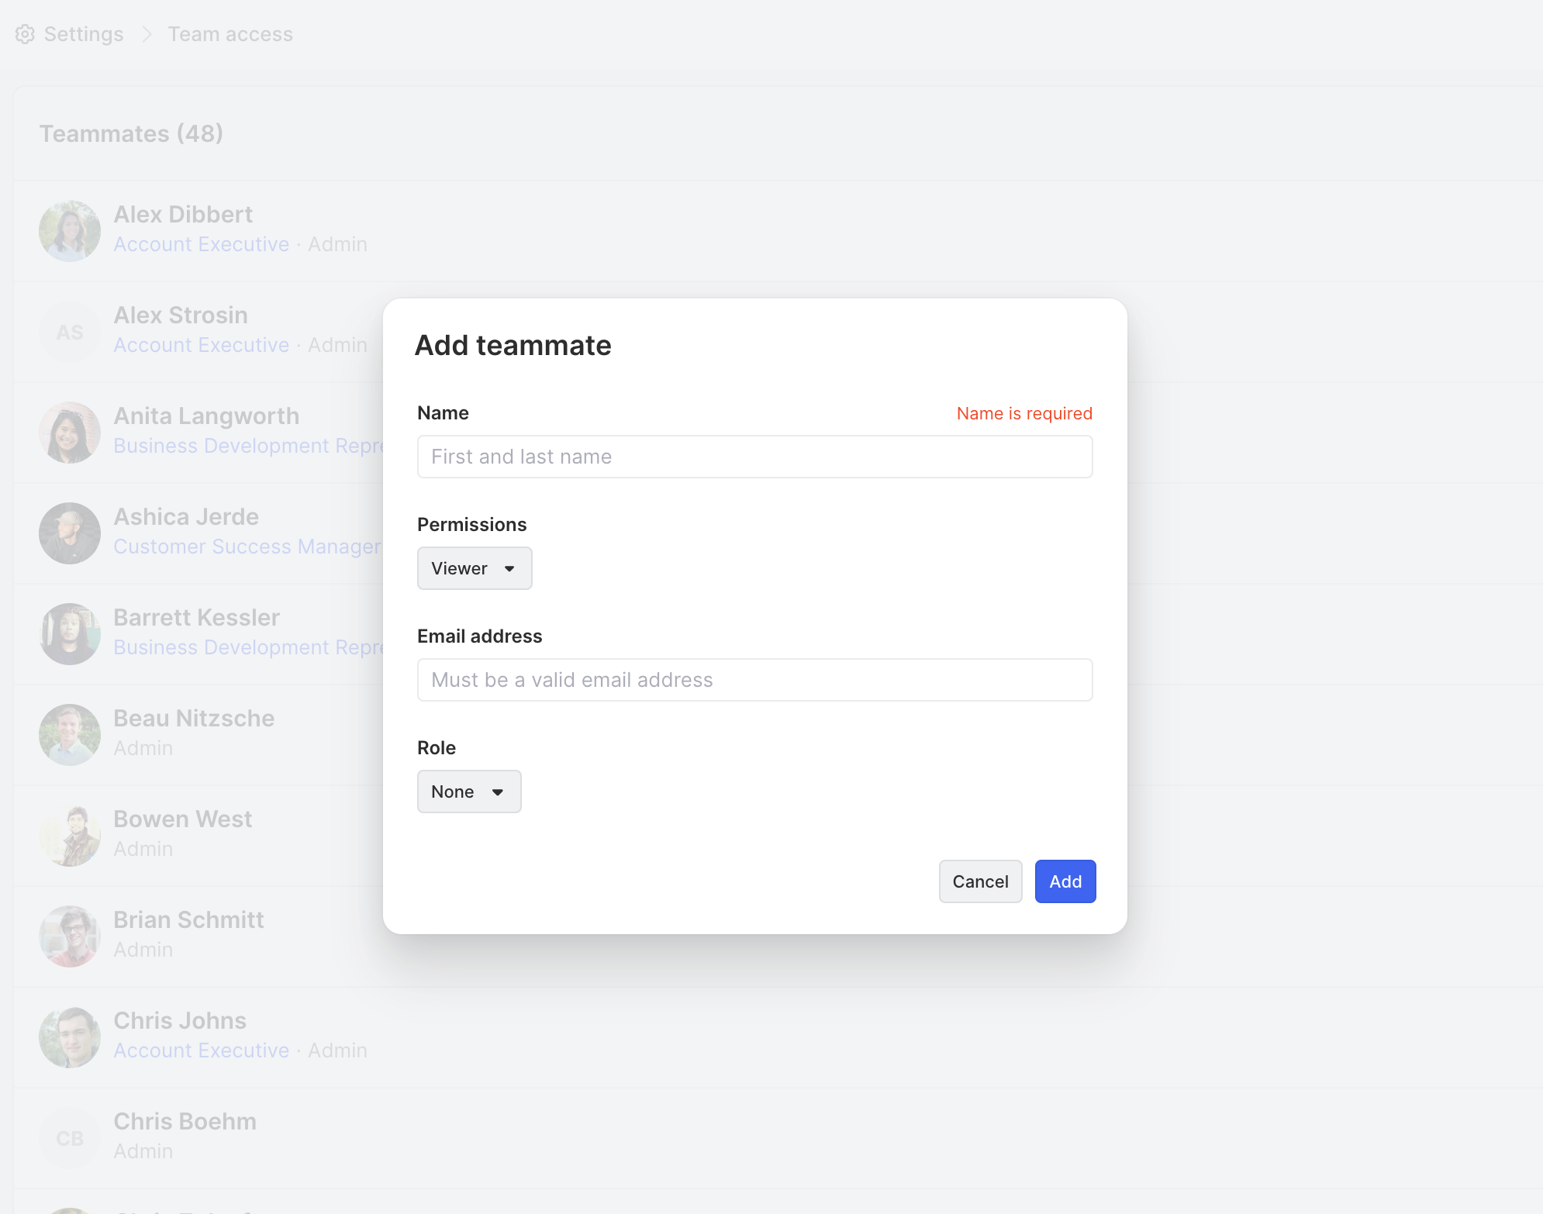
Task: Click Brian Schmitt's profile photo
Action: [x=70, y=936]
